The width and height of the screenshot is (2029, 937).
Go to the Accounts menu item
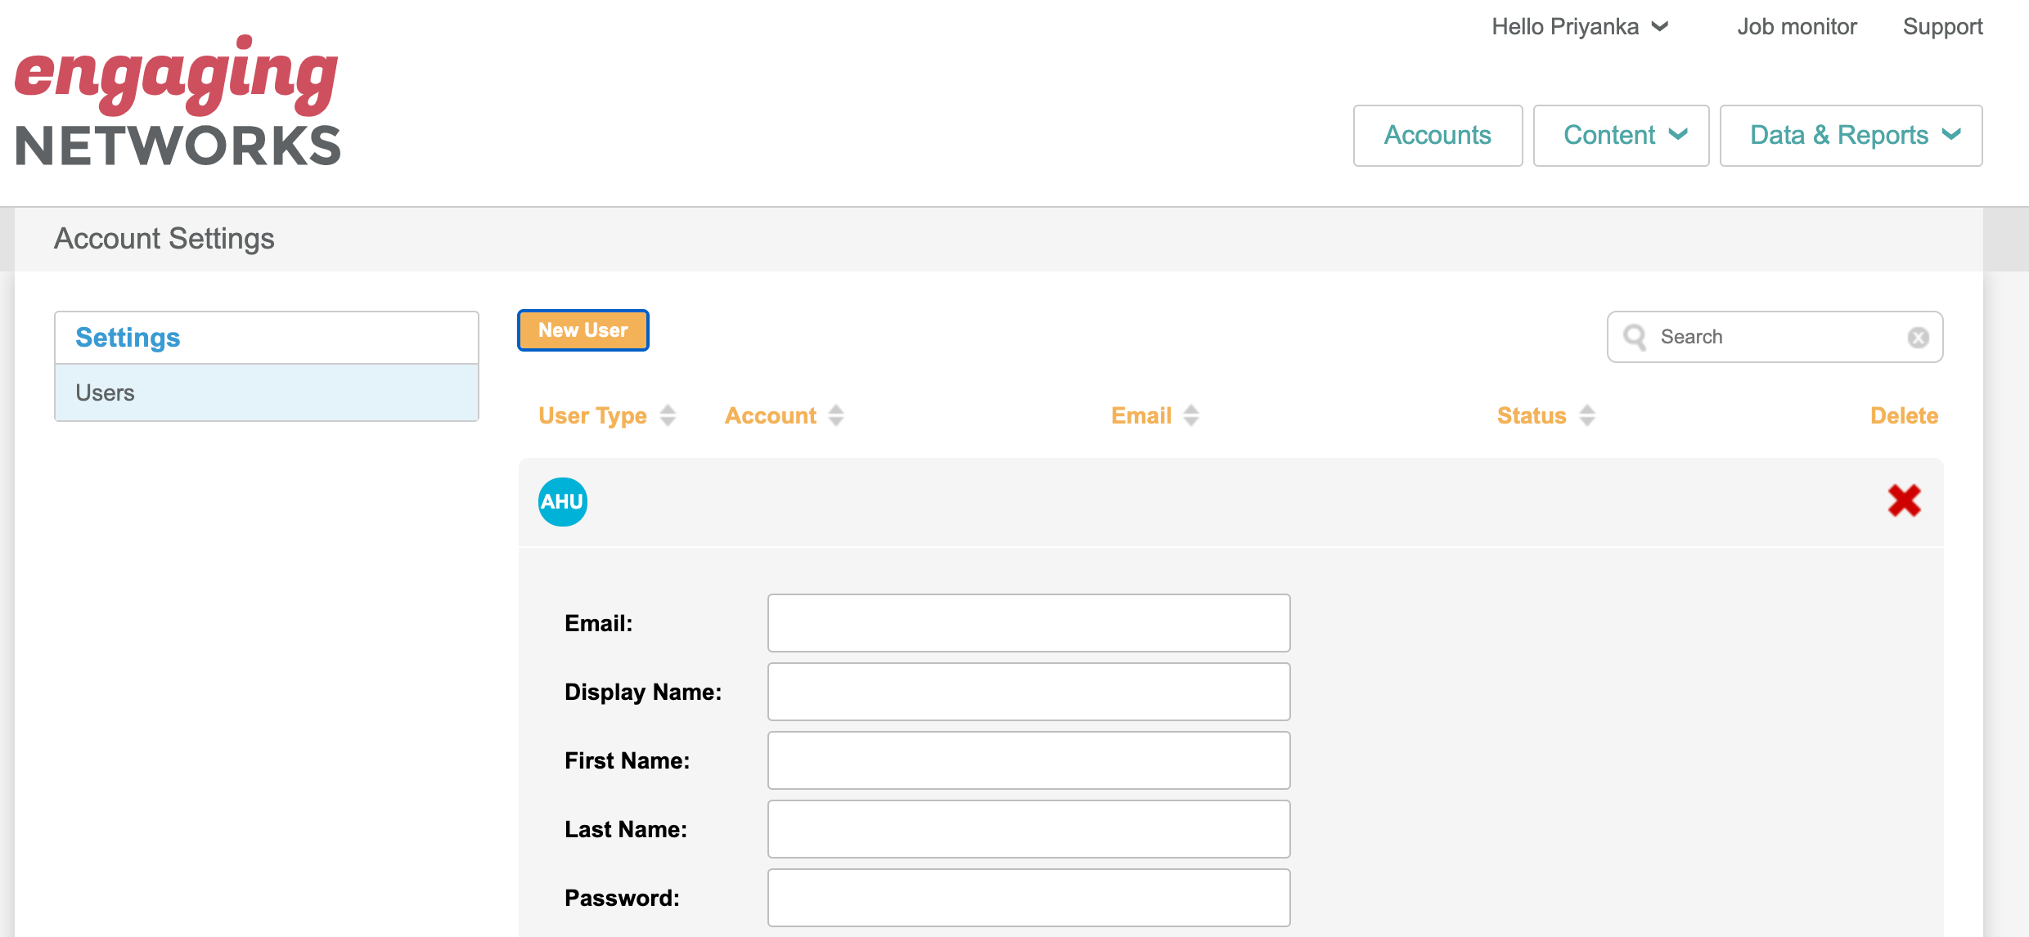point(1437,136)
